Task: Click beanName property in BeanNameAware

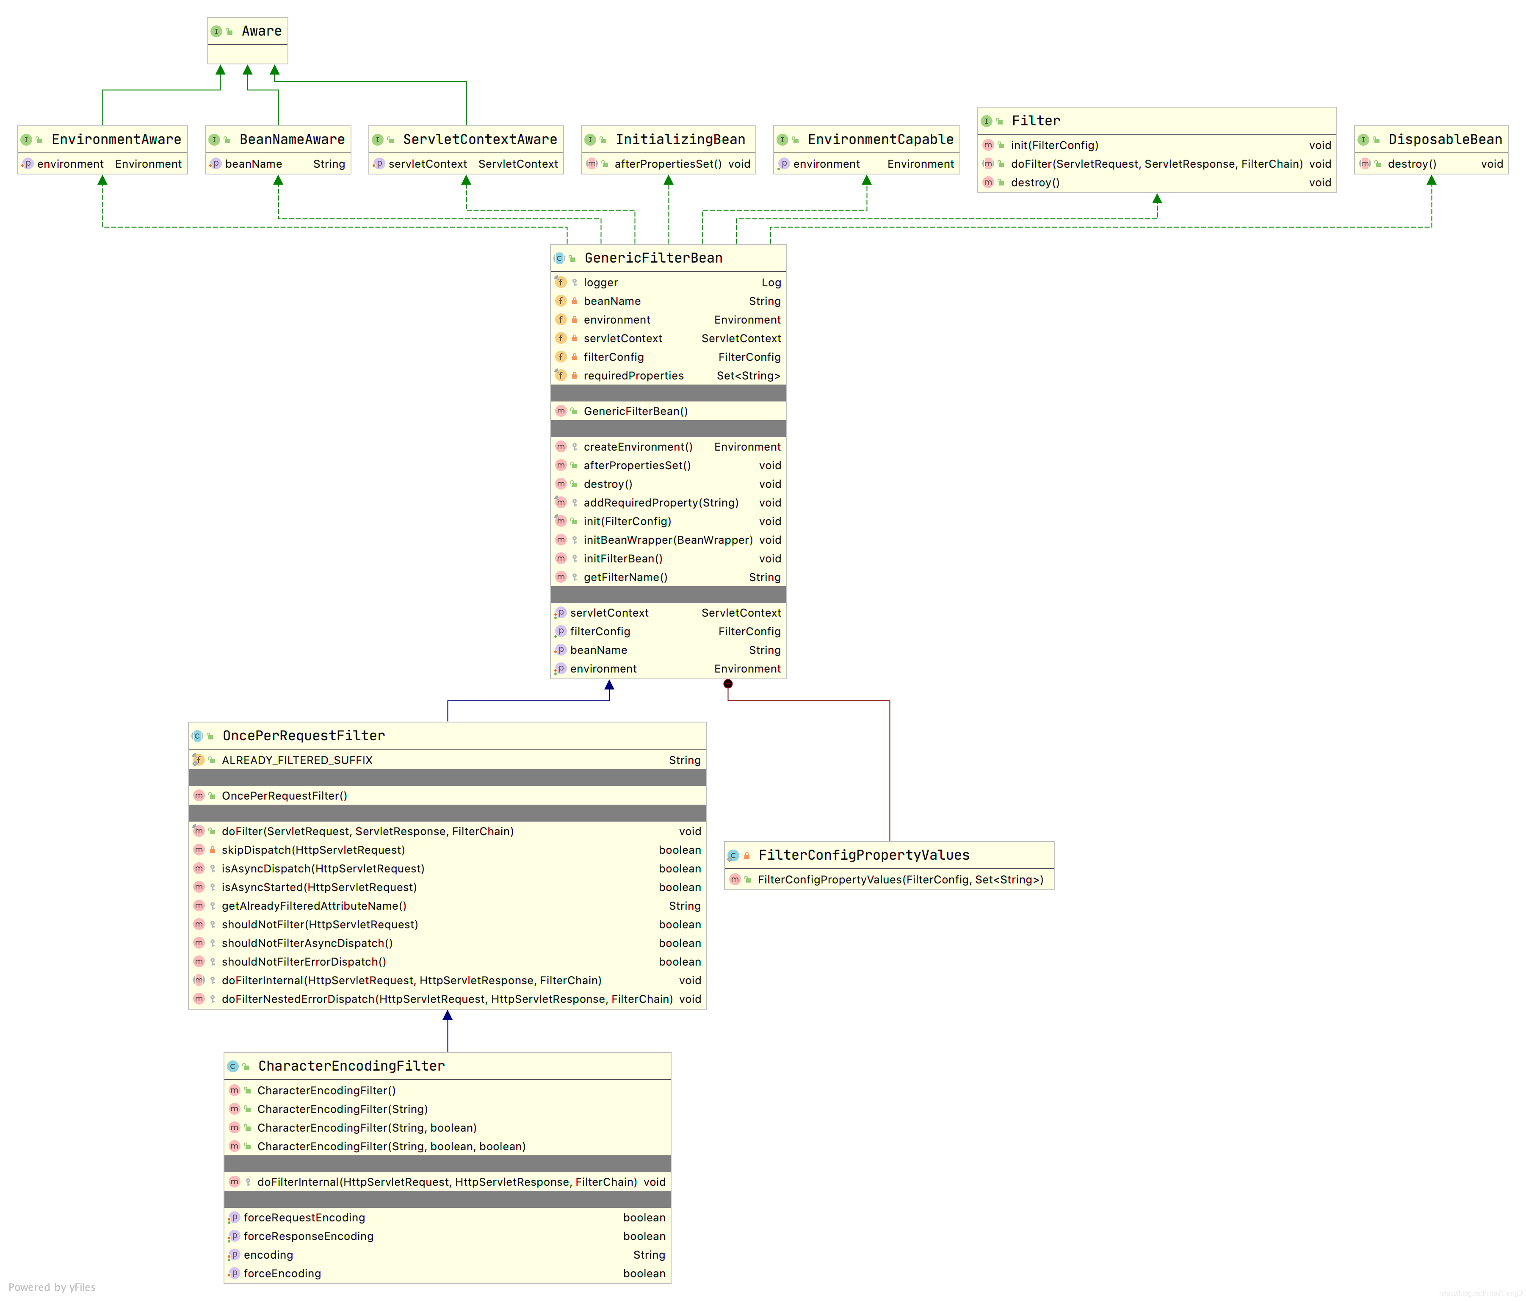Action: [278, 163]
